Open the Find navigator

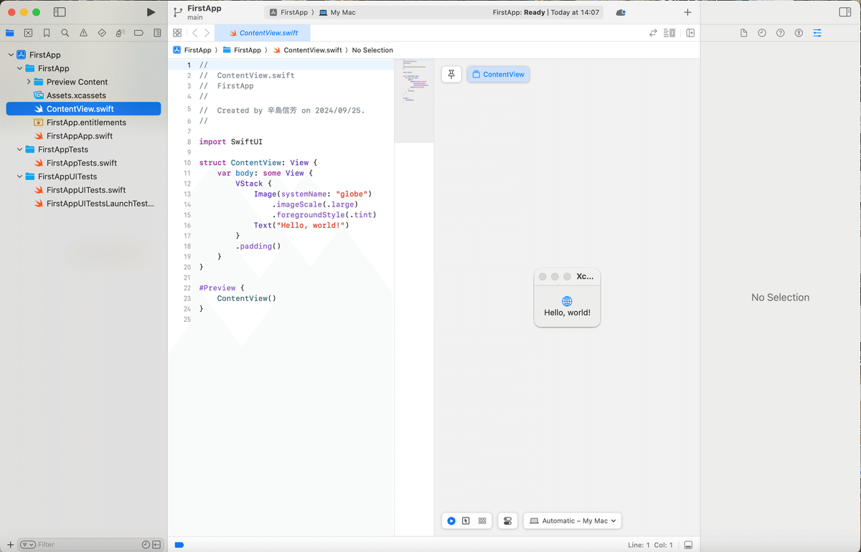pyautogui.click(x=65, y=32)
